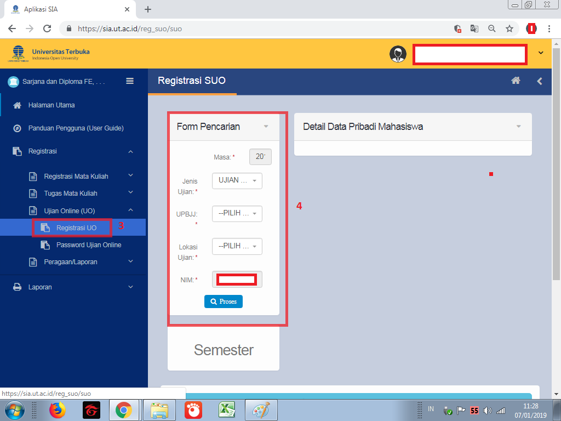Click the IN language indicator in tray

(431, 409)
